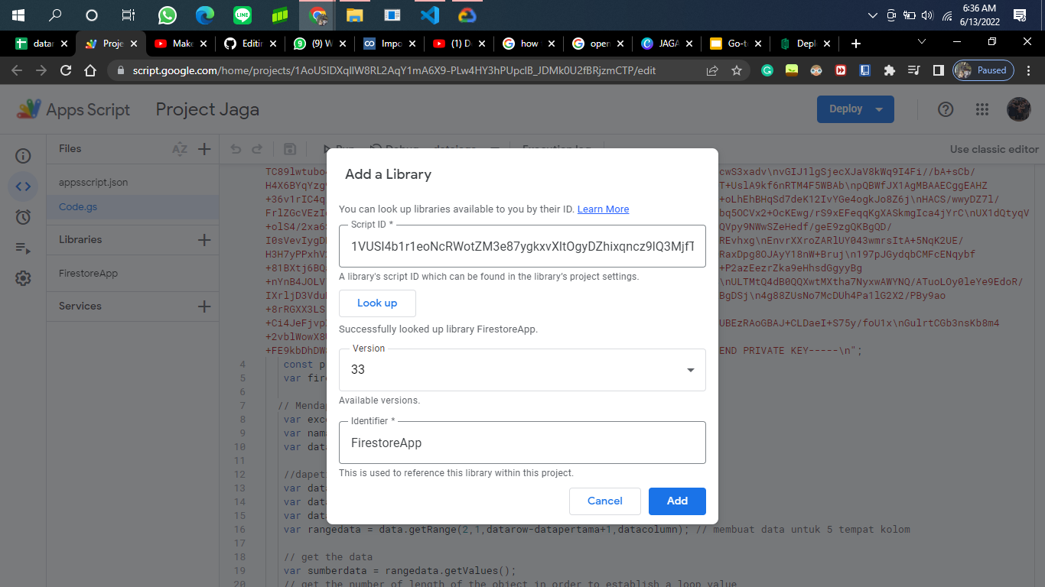Screen dimensions: 1045x587
Task: Open Apps Script Overview info icon
Action: (23, 156)
